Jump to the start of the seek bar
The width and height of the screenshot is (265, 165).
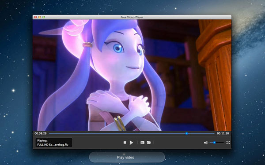coord(49,133)
